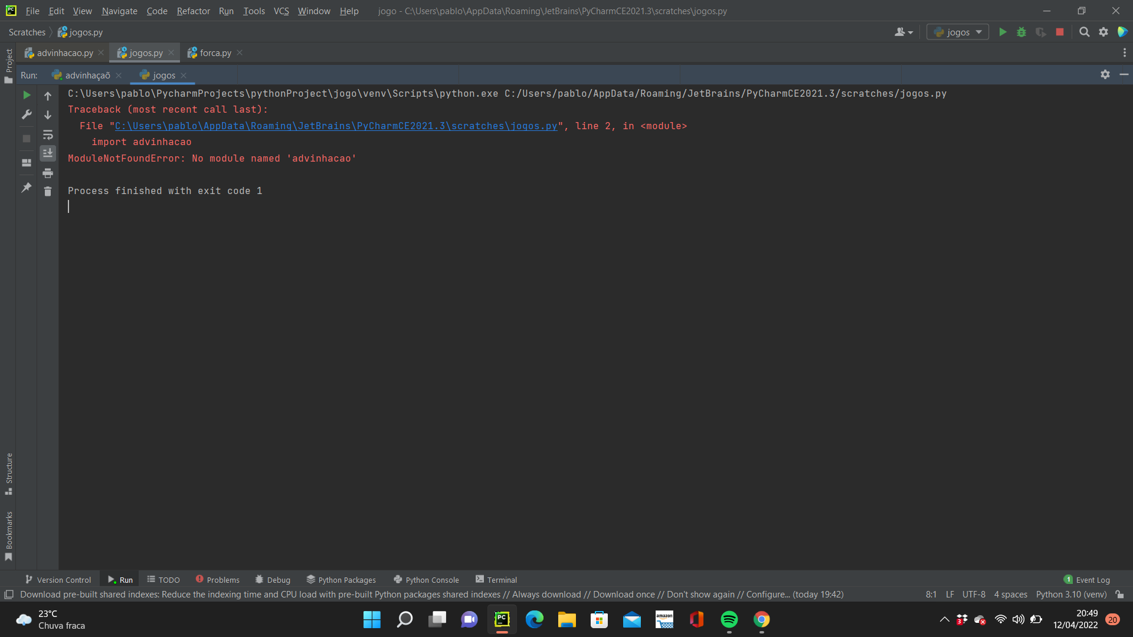Screen dimensions: 1133x637
Task: Open the Search everywhere icon
Action: coord(1084,32)
